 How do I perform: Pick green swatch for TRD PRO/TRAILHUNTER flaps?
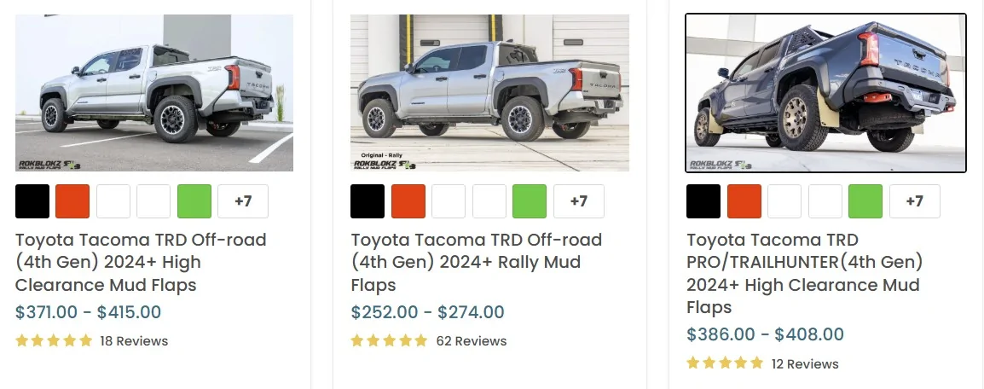pyautogui.click(x=865, y=201)
